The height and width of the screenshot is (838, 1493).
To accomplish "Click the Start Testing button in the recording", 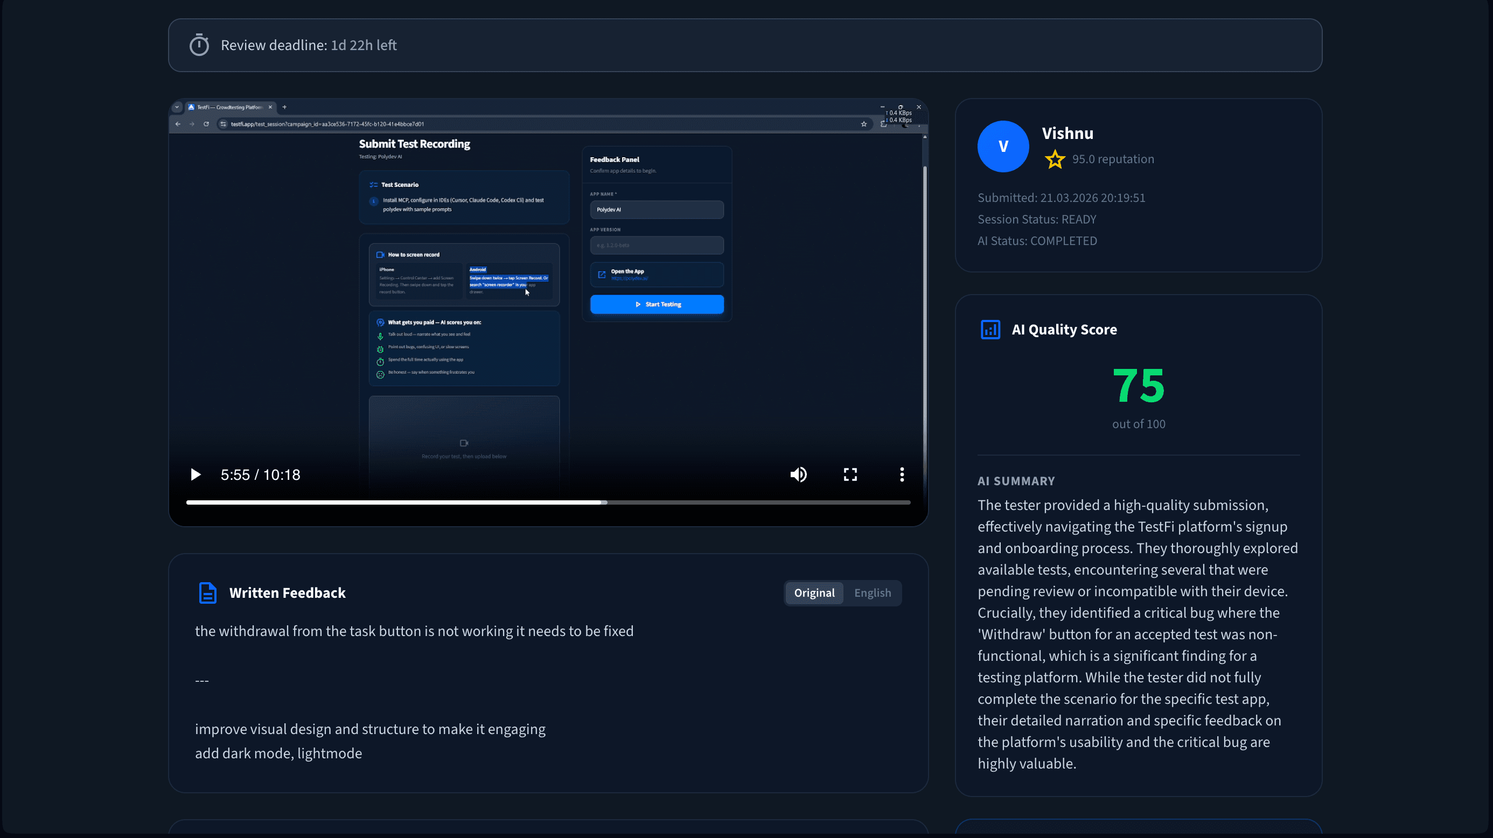I will [657, 304].
